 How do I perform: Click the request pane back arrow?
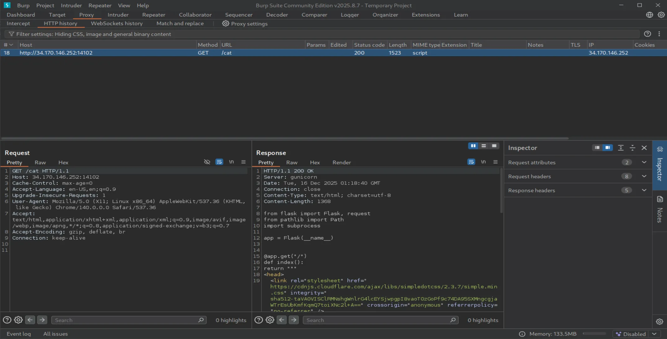point(30,320)
